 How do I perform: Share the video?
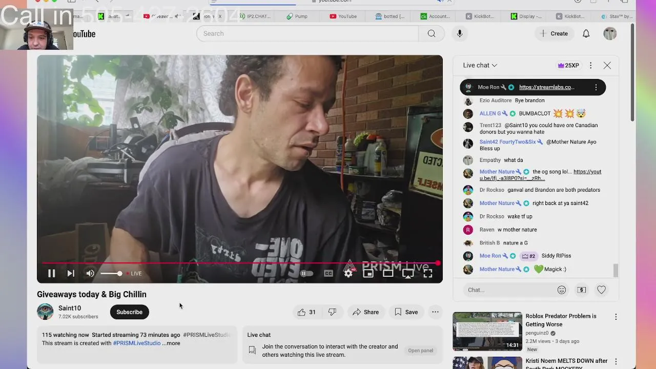pyautogui.click(x=365, y=312)
